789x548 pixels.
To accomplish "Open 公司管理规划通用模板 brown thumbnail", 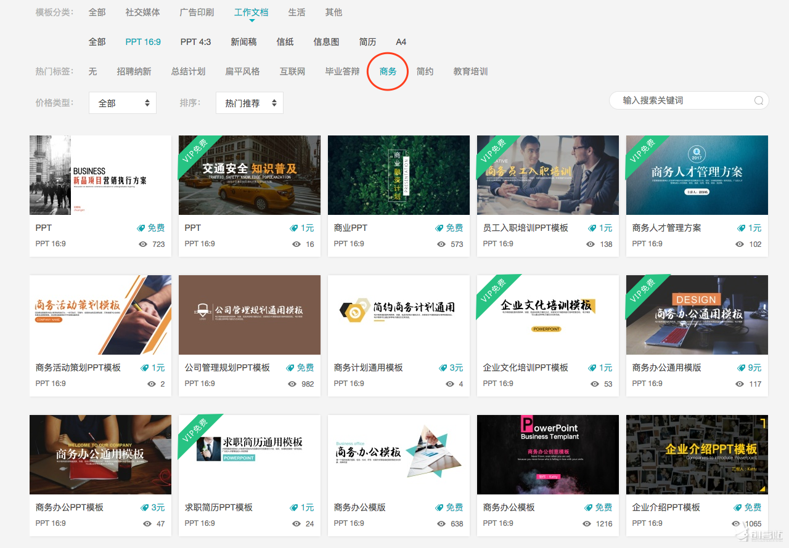I will coord(250,315).
